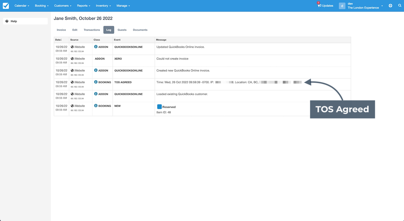404x221 pixels.
Task: Open the search magnifier icon
Action: click(400, 6)
